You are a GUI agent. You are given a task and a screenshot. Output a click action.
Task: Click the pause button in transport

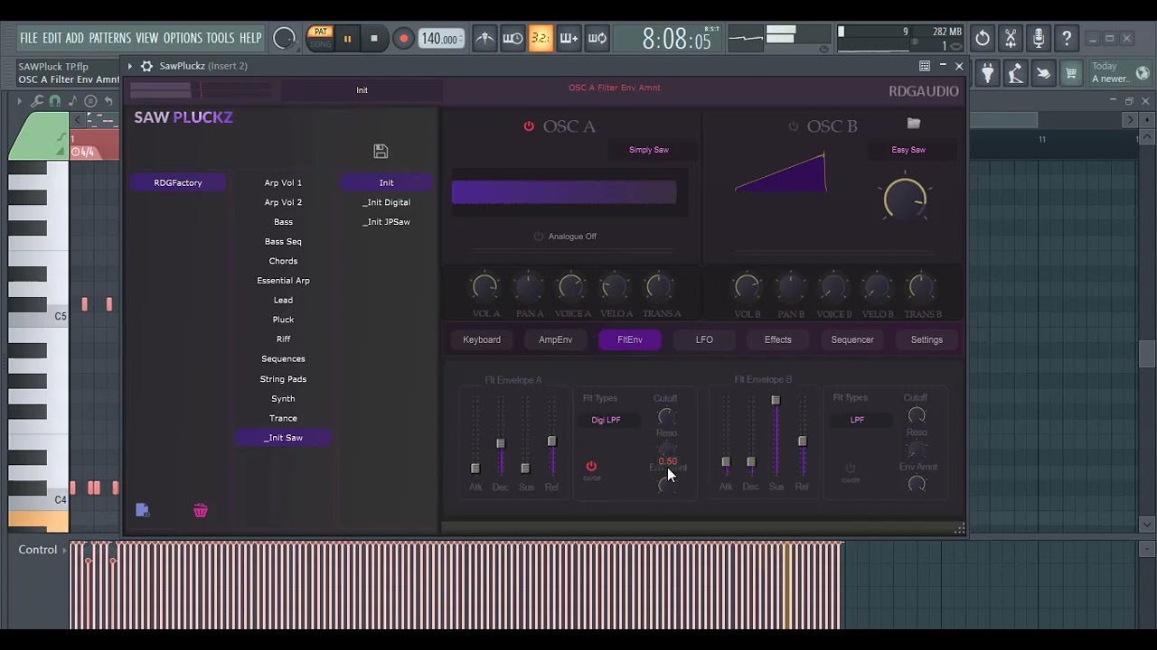coord(346,39)
